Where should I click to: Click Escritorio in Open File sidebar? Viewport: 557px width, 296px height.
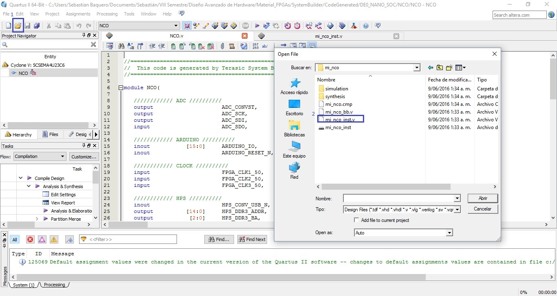tap(294, 108)
